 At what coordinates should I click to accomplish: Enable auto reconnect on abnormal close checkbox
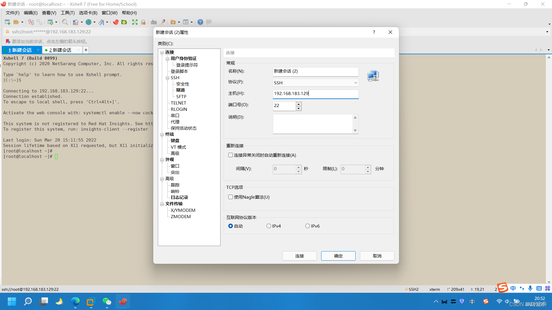231,155
